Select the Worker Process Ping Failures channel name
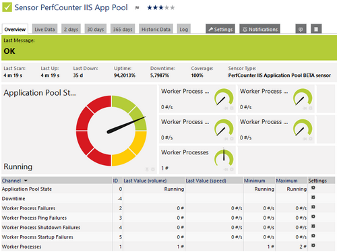This screenshot has height=252, width=337. click(34, 218)
